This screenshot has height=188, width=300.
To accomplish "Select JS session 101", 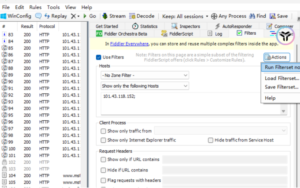I will pos(41,155).
